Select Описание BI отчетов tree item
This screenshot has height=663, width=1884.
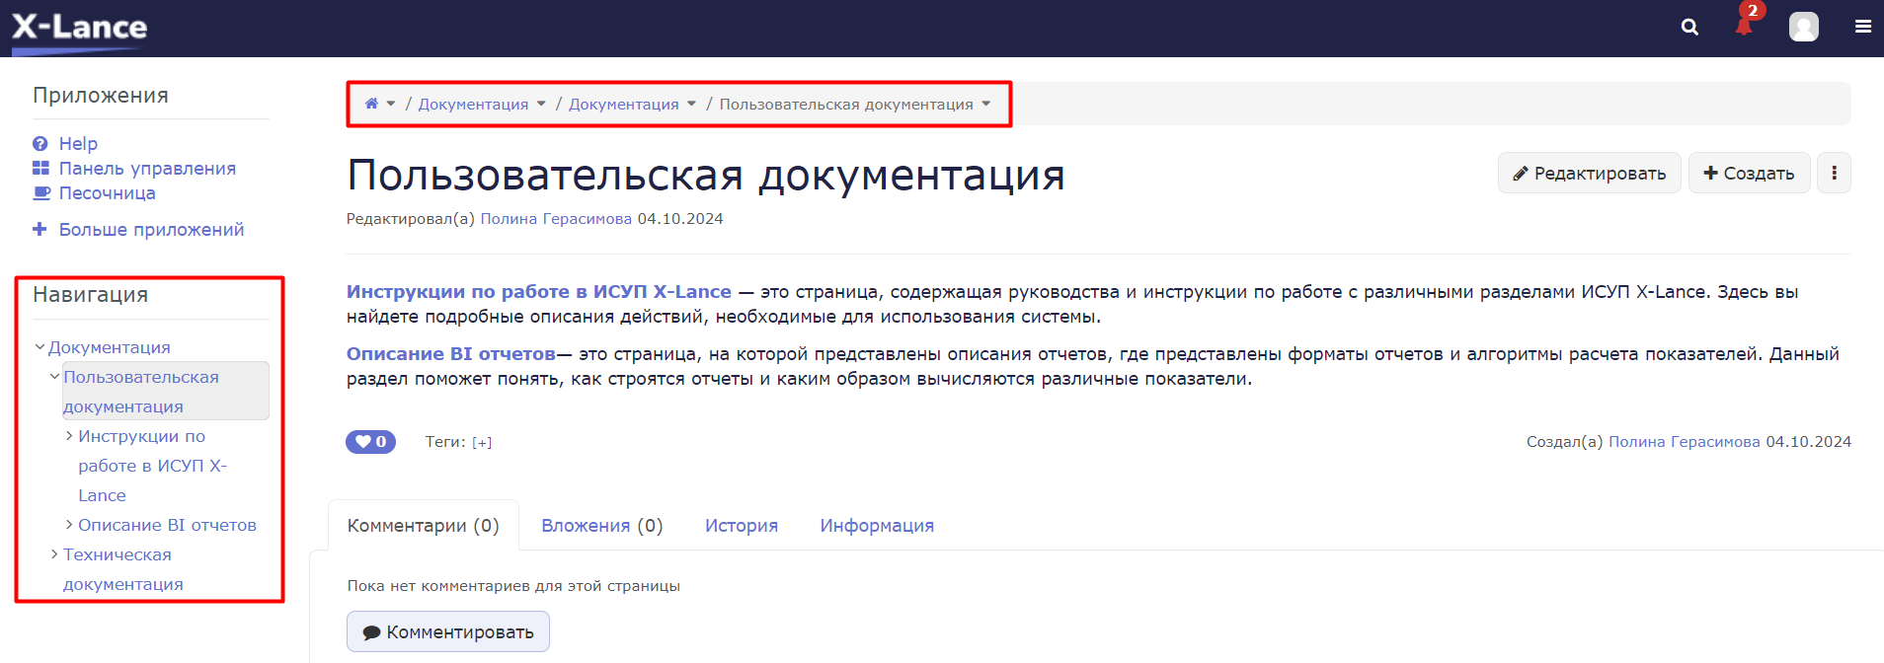(167, 525)
